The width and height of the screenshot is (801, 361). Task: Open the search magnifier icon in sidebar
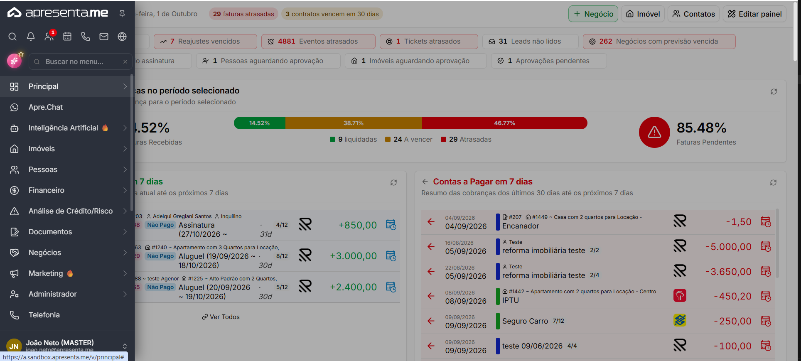click(x=12, y=37)
